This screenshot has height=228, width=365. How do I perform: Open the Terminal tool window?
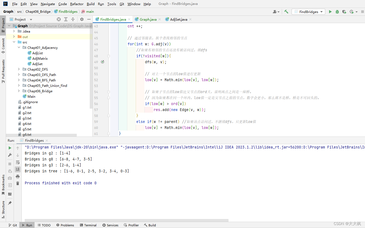88,225
